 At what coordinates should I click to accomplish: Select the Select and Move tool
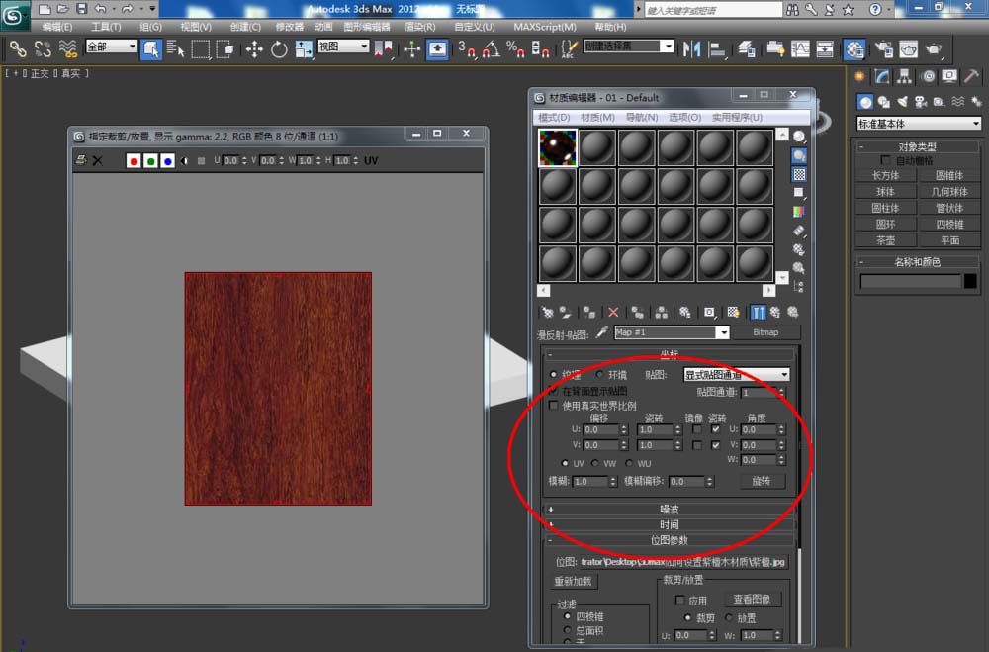point(254,48)
